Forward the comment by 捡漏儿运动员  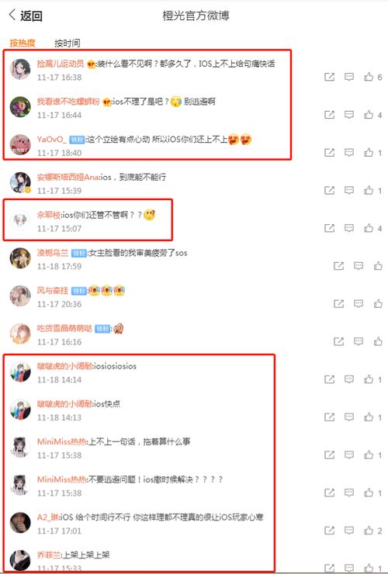(329, 77)
